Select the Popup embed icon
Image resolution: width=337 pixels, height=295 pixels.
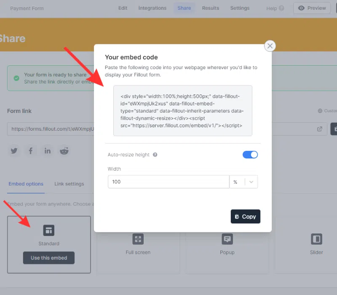point(227,239)
